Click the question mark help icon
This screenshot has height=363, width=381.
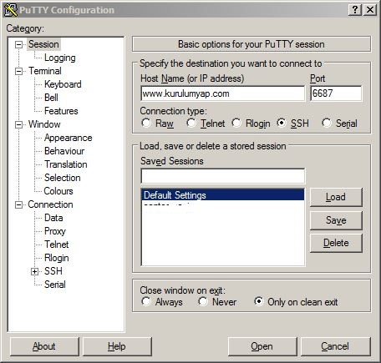355,10
